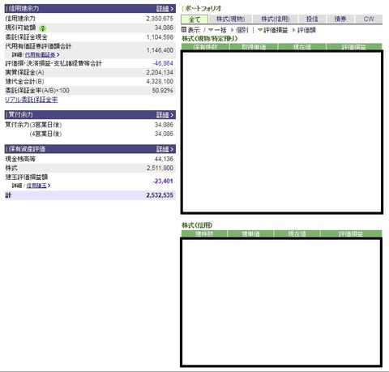
Task: Open the 代用有価証券 detail link
Action: 42,55
